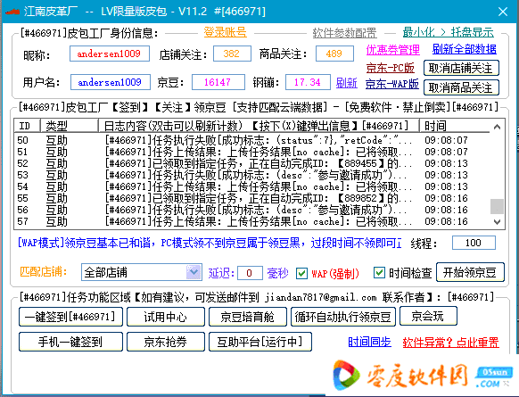
Task: Click 时间同步 link
Action: point(370,342)
